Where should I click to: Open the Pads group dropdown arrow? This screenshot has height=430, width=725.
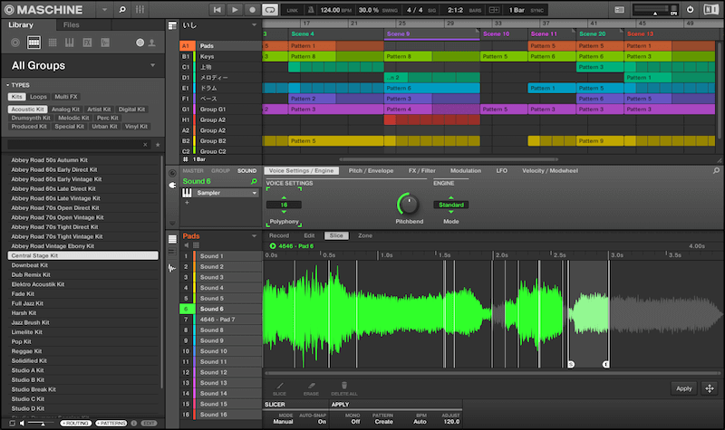pos(254,236)
